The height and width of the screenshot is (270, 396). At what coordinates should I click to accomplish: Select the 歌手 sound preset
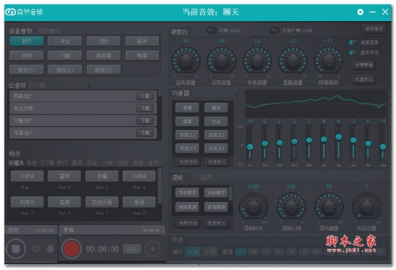142,41
